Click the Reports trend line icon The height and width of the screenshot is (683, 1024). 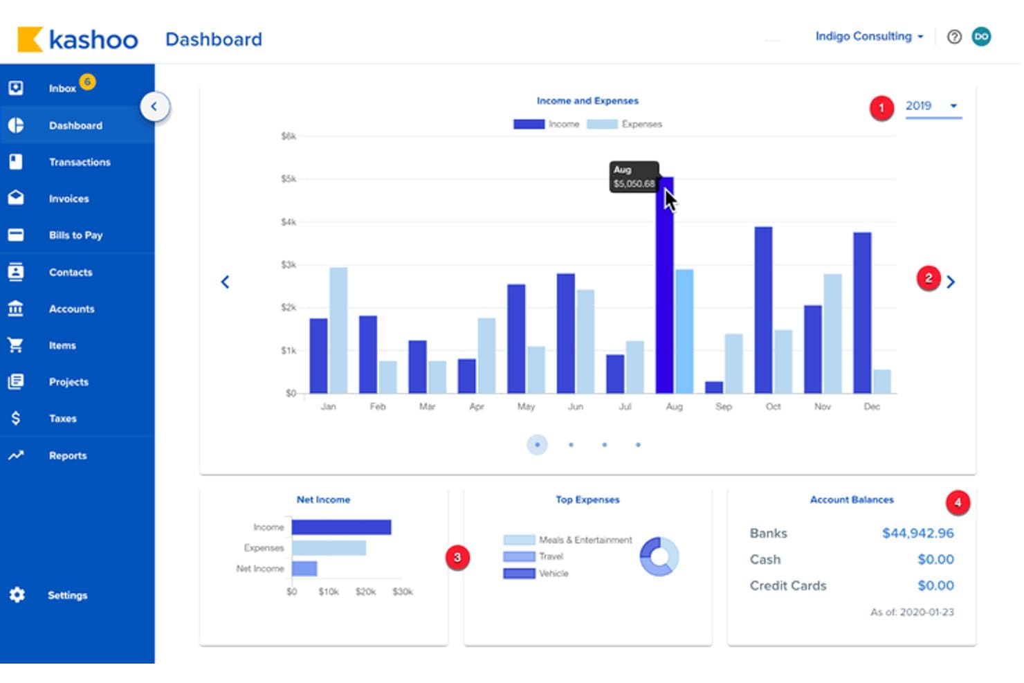(x=15, y=455)
